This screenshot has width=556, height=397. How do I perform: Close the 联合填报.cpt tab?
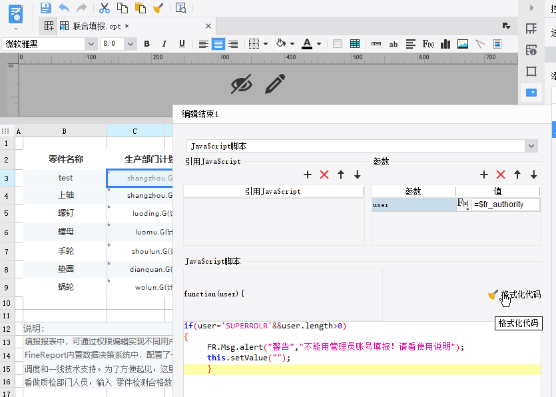click(208, 26)
